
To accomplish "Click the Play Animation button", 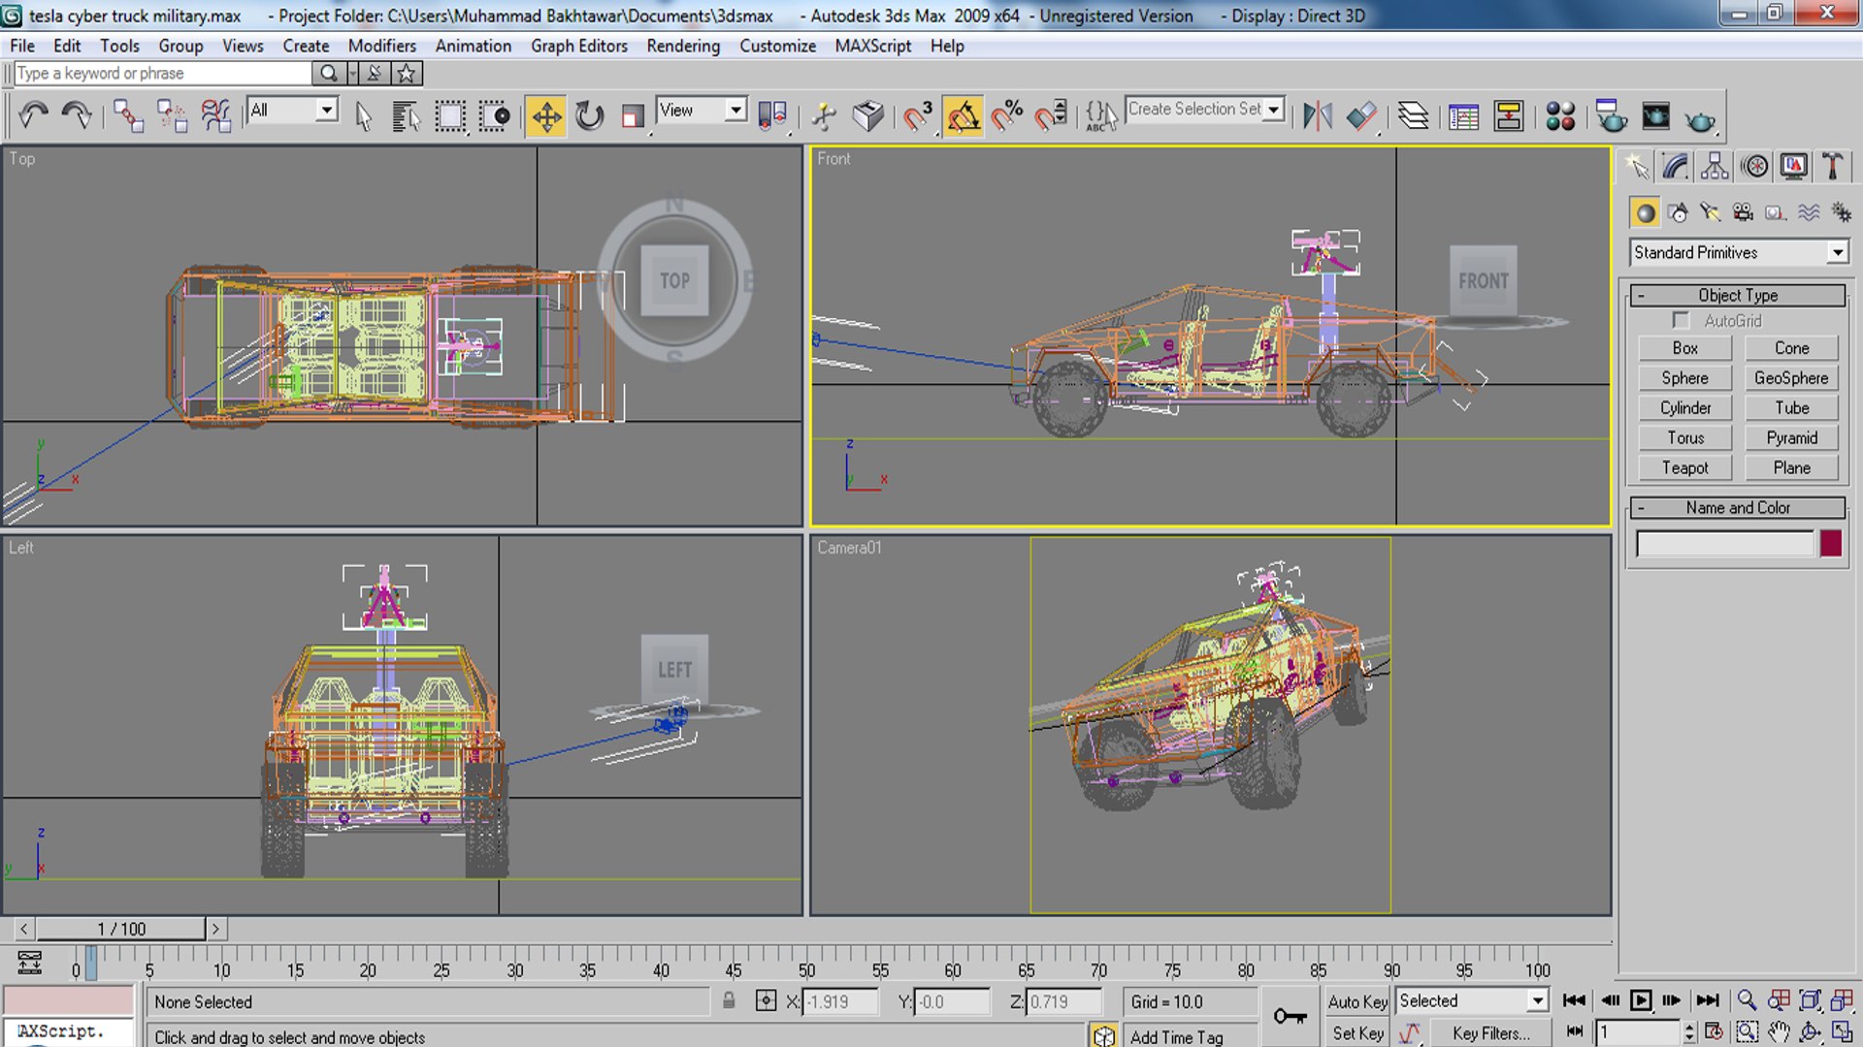I will (x=1641, y=1000).
